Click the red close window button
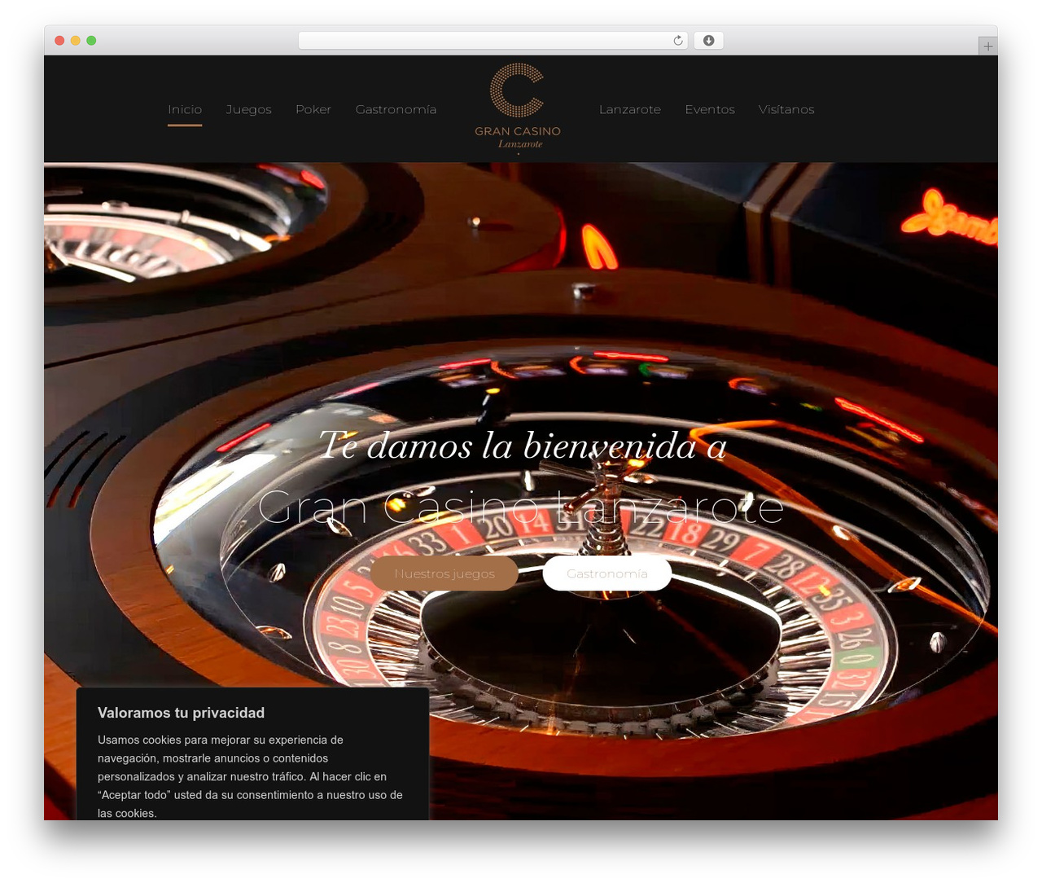The height and width of the screenshot is (883, 1042). [x=59, y=41]
